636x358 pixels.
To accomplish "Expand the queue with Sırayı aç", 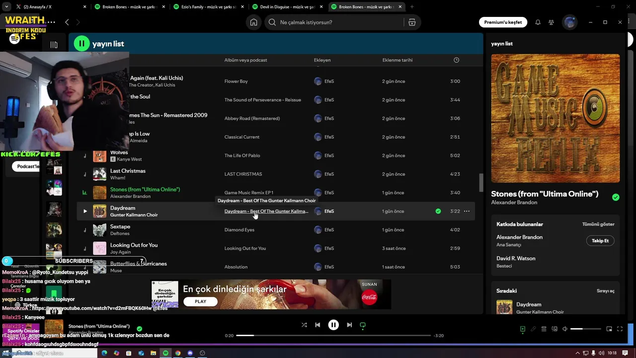I will 605,291.
